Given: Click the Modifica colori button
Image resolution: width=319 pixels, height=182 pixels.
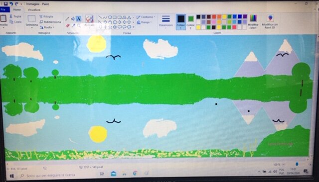Looking at the screenshot, I should (x=253, y=22).
